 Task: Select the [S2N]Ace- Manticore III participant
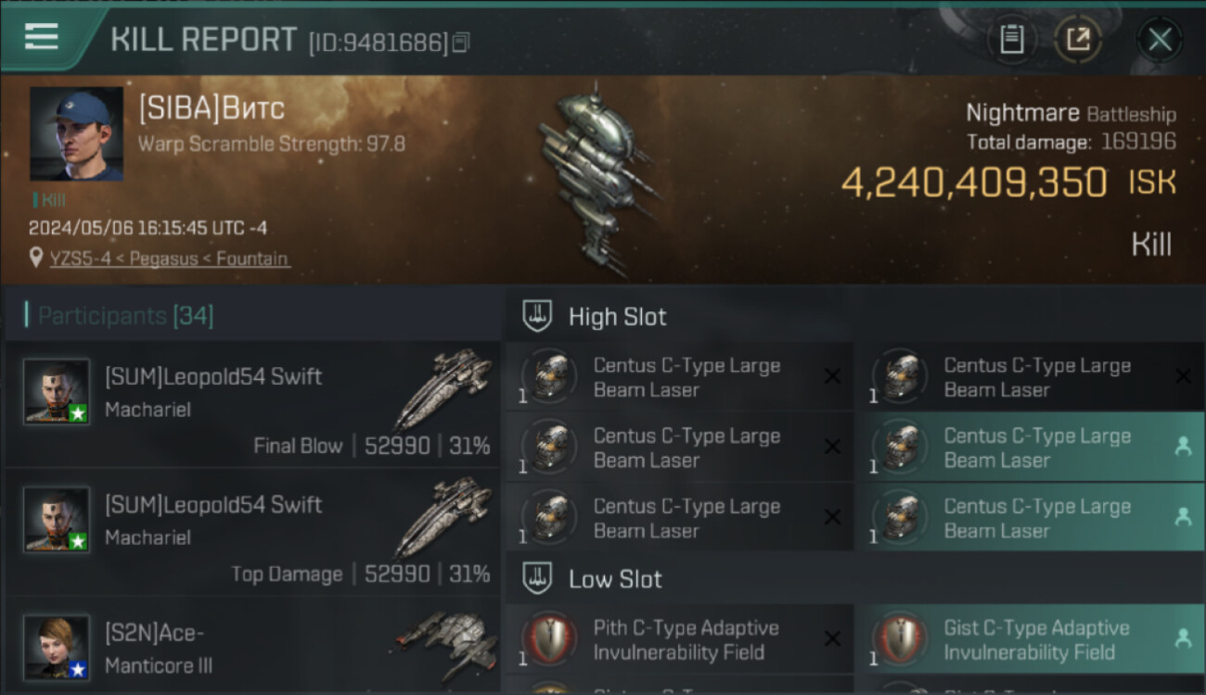(252, 646)
